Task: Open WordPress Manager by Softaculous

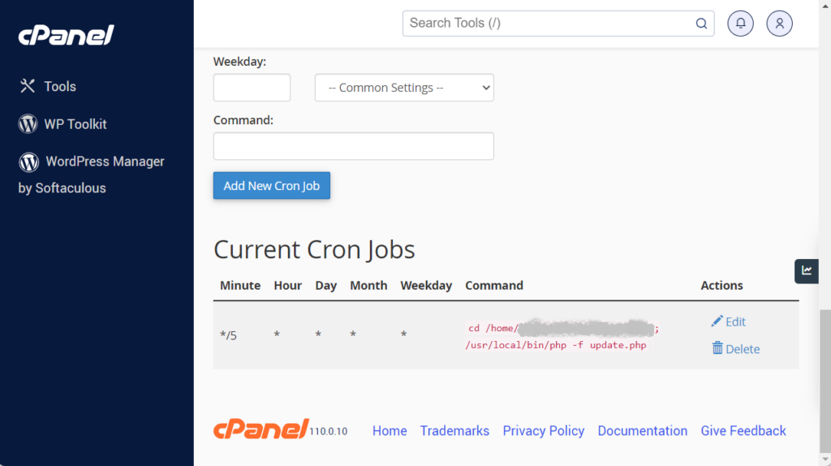Action: point(91,175)
